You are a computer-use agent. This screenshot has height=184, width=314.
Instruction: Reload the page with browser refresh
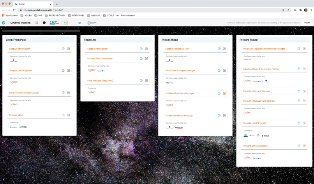click(14, 10)
